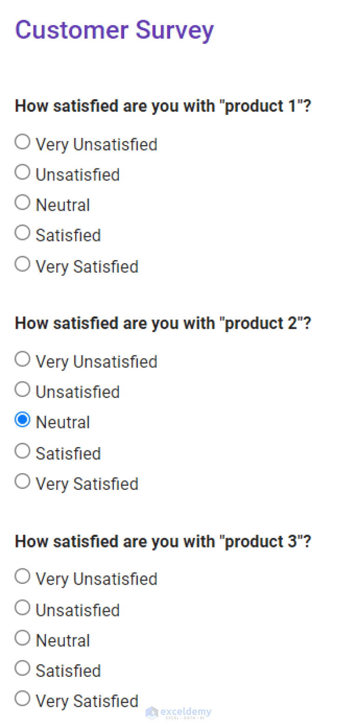357x728 pixels.
Task: Select "Satisfied" for product 2
Action: pyautogui.click(x=22, y=450)
